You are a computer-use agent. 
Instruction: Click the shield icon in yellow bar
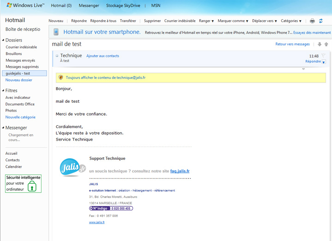pos(61,77)
